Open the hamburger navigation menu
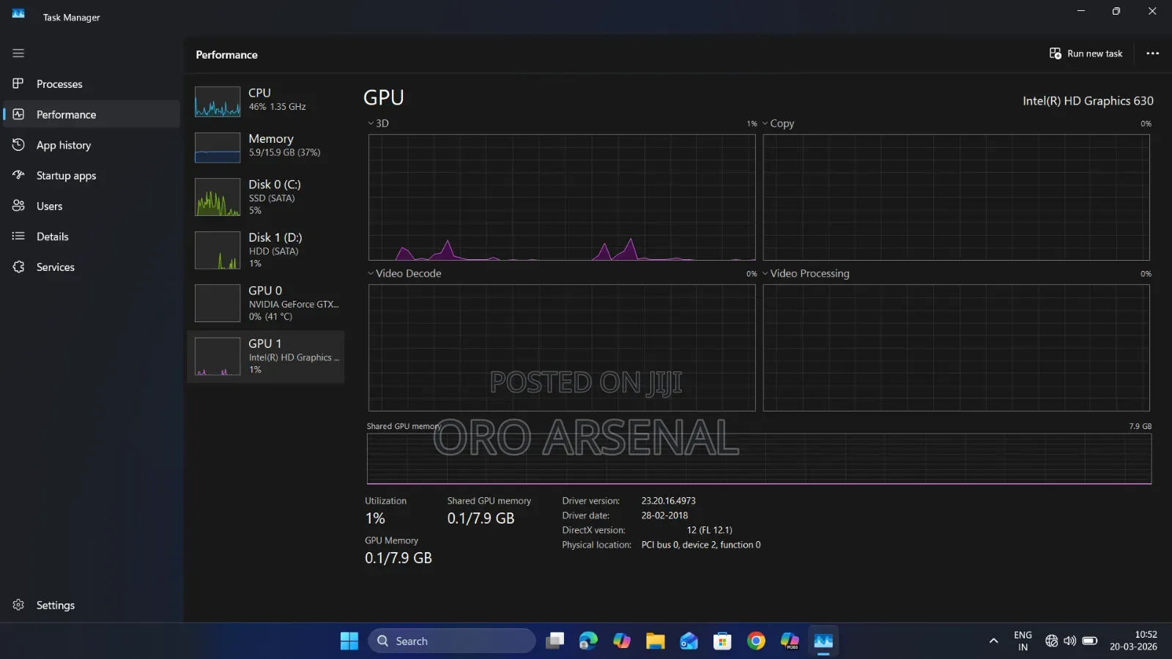The height and width of the screenshot is (659, 1172). (x=18, y=53)
